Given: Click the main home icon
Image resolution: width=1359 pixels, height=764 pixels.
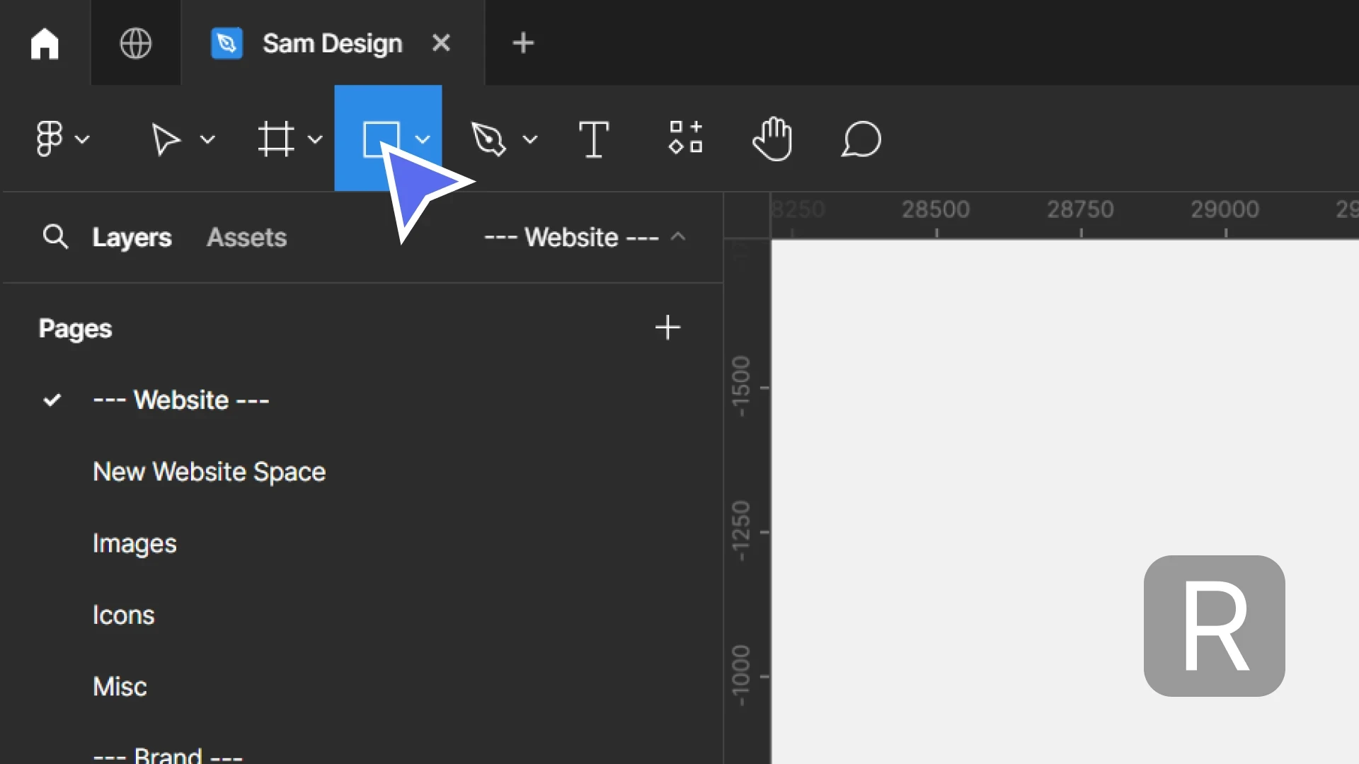Looking at the screenshot, I should click(44, 43).
